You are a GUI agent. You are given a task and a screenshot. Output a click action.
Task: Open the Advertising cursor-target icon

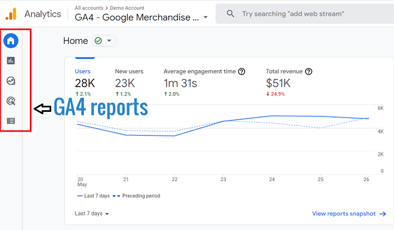11,101
